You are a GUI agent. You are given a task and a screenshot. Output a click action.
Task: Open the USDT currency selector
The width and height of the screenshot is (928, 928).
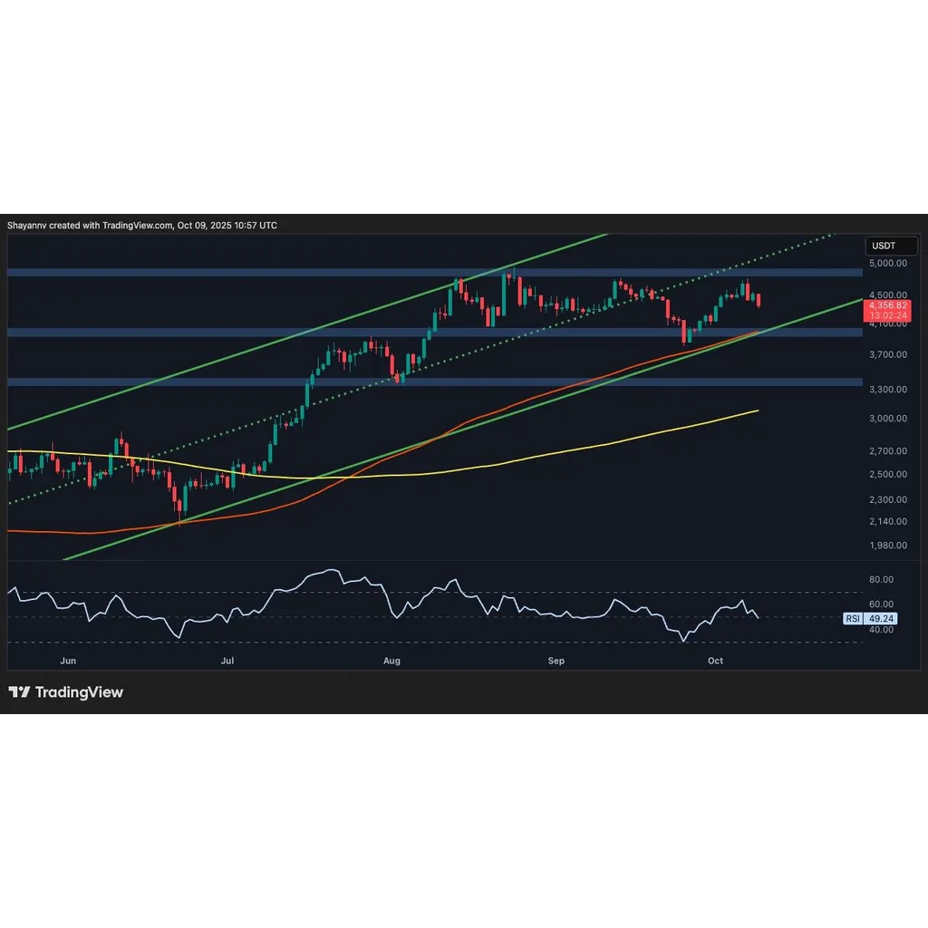(891, 246)
